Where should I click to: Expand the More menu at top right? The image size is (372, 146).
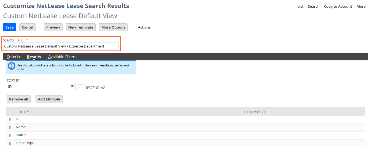point(361,6)
